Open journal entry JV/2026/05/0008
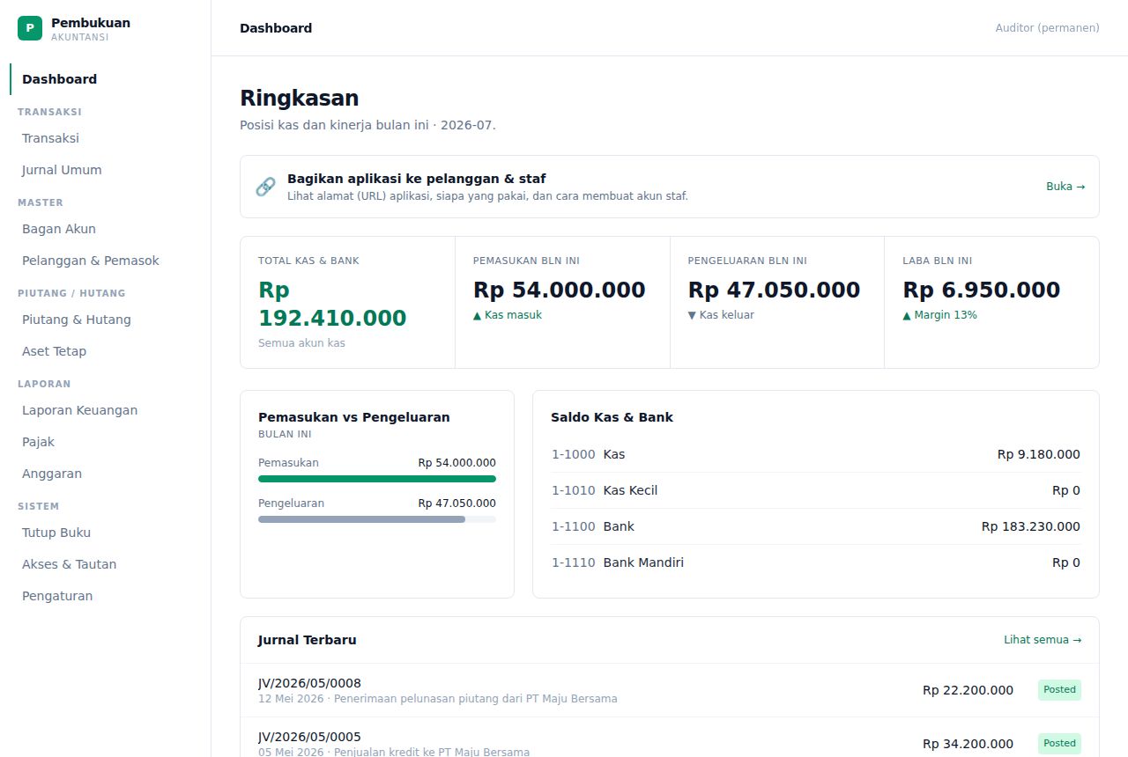Image resolution: width=1128 pixels, height=757 pixels. (670, 690)
